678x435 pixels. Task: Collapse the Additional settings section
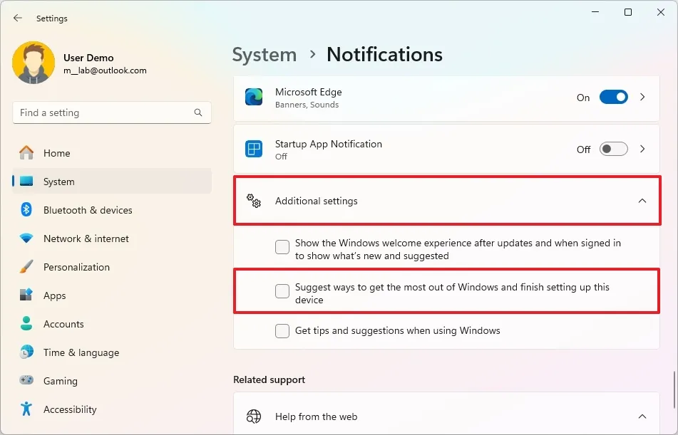tap(642, 201)
